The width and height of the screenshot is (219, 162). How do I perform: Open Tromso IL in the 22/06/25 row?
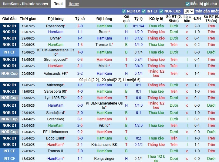[x=103, y=45]
